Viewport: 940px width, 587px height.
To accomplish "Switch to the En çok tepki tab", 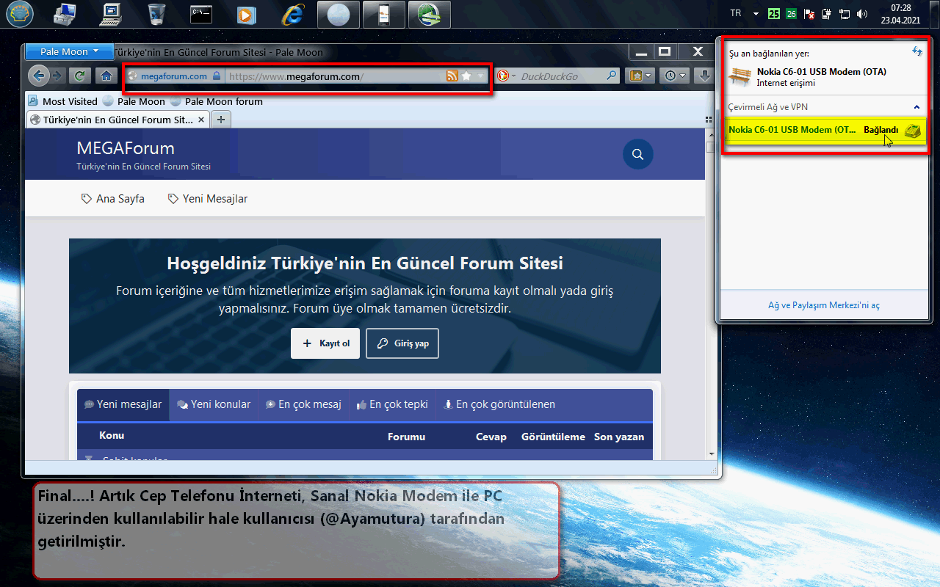I will point(392,404).
